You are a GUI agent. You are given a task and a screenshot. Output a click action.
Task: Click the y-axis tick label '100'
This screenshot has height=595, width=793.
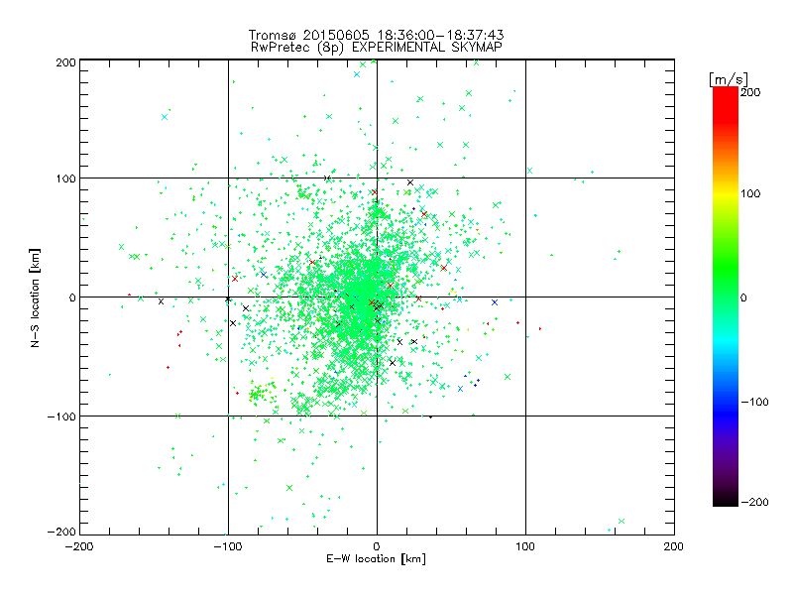tap(65, 178)
